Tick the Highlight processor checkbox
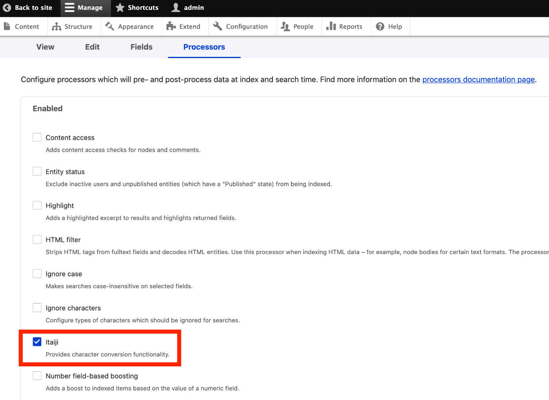 (37, 205)
